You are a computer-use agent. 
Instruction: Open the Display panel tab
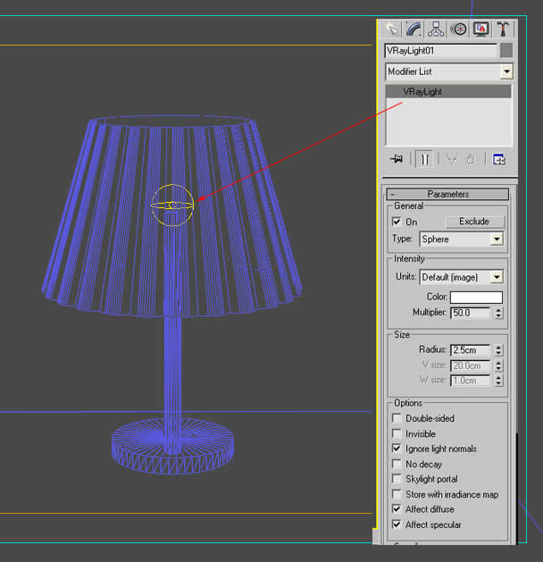click(481, 29)
